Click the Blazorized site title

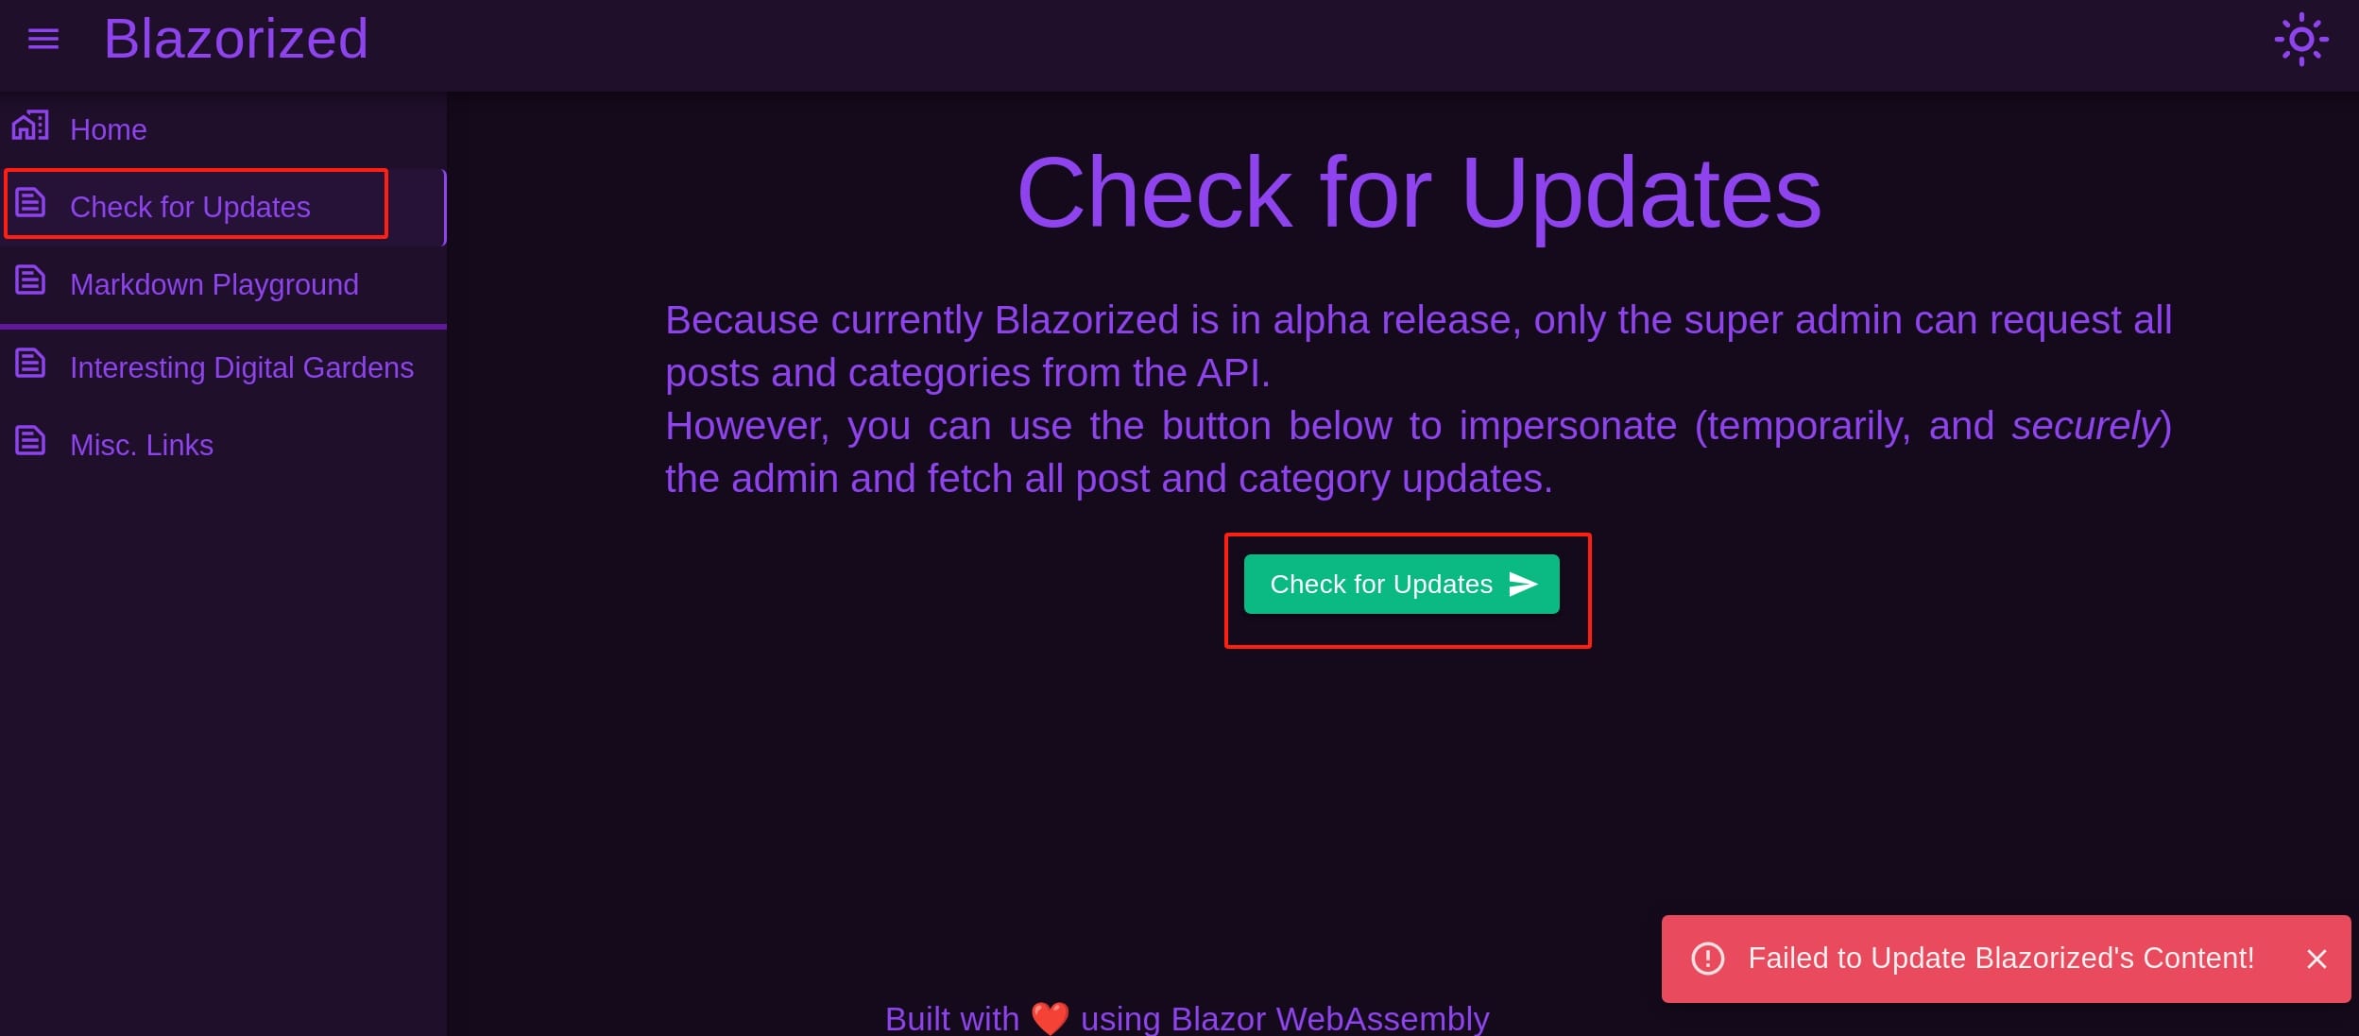(x=236, y=40)
